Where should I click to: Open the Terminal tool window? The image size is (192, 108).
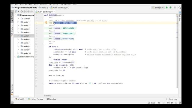coord(51,99)
